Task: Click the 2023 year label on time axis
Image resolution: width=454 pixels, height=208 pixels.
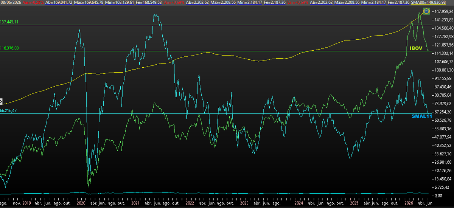Action: 244,203
